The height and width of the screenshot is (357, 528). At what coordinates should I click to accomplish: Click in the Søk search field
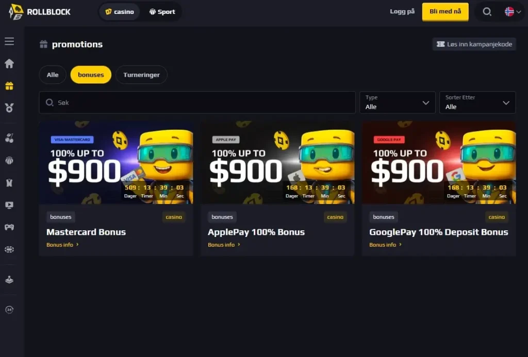tap(197, 103)
